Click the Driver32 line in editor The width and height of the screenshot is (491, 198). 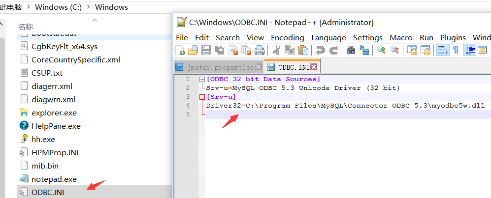point(345,106)
